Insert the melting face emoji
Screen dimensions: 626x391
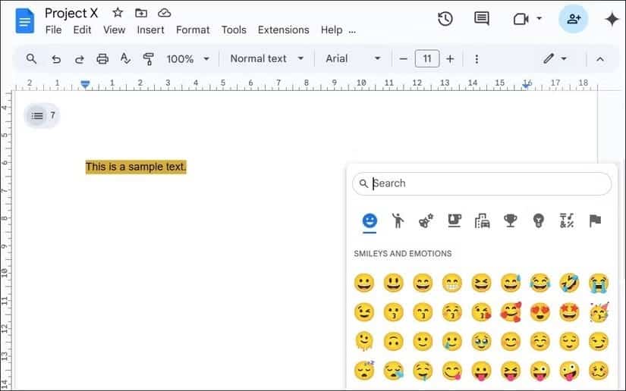coord(364,342)
